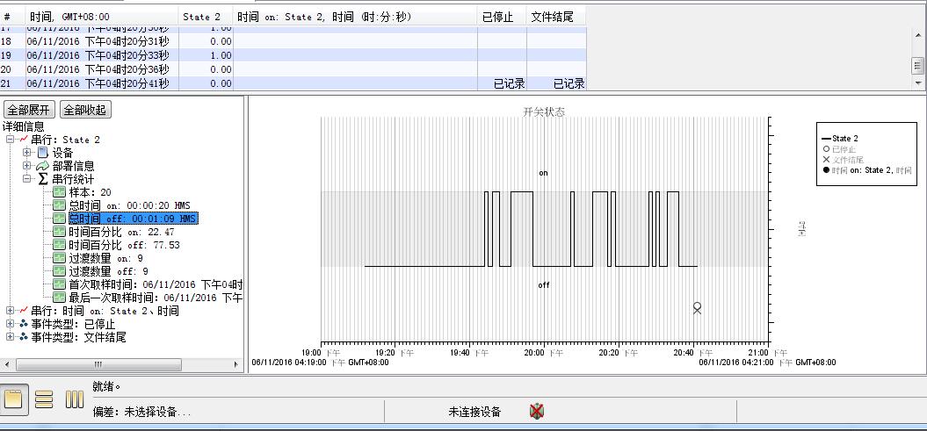Click the 部署信息 green arrow icon
927x431 pixels.
[42, 166]
